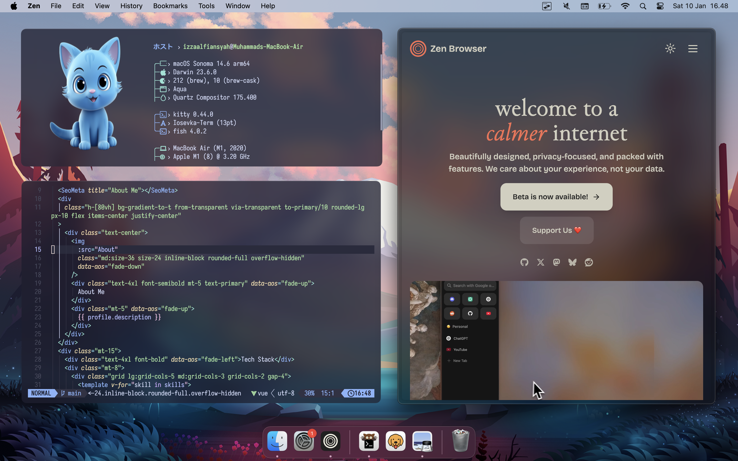This screenshot has width=738, height=461.
Task: Open the History menu
Action: pos(131,6)
